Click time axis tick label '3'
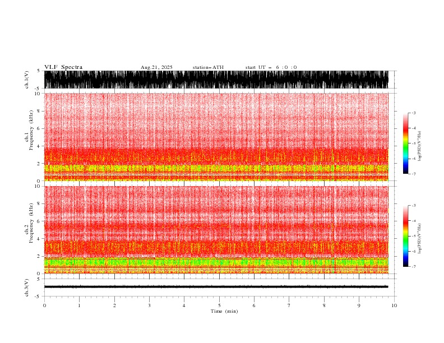 [x=149, y=305]
